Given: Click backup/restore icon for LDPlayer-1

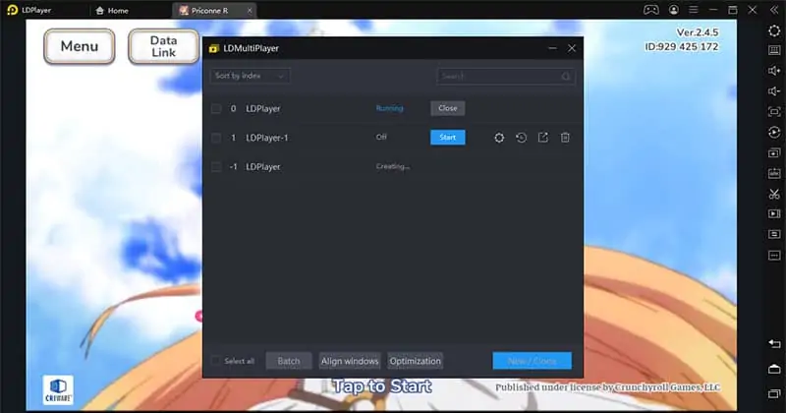Looking at the screenshot, I should 522,138.
